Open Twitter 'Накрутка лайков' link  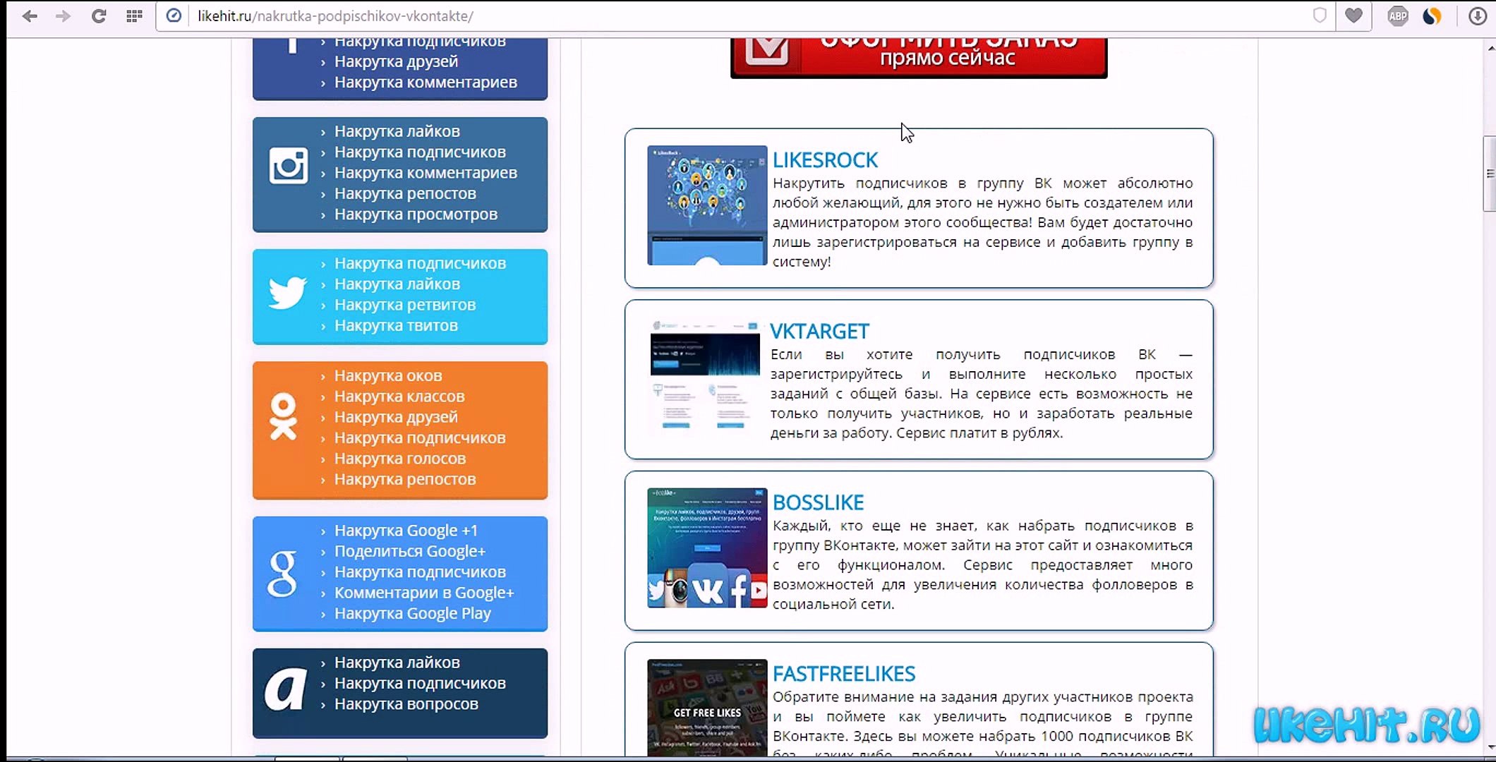click(x=397, y=284)
